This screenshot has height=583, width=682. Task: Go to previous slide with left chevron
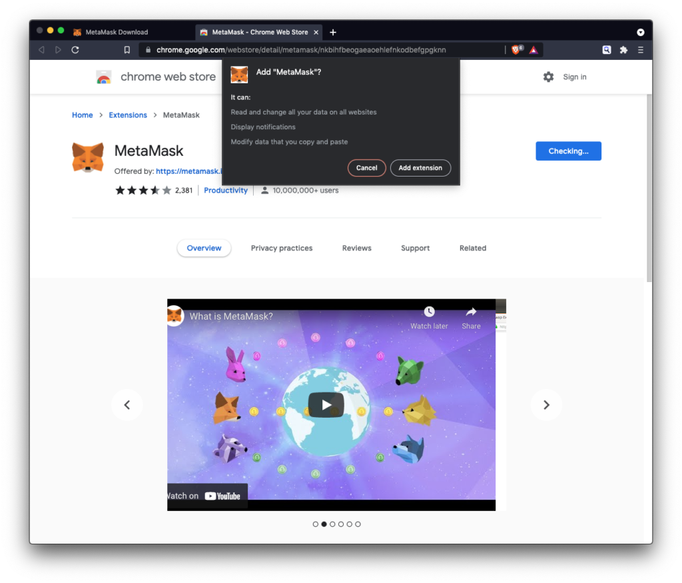click(127, 405)
